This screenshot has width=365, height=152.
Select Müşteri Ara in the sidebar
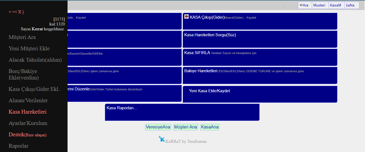[x=22, y=37]
